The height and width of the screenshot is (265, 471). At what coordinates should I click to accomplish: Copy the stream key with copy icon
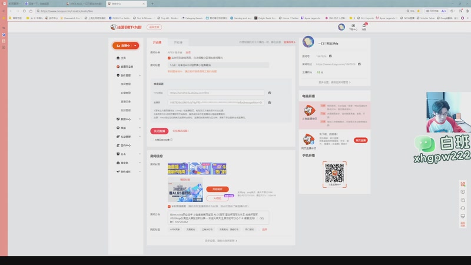[270, 102]
